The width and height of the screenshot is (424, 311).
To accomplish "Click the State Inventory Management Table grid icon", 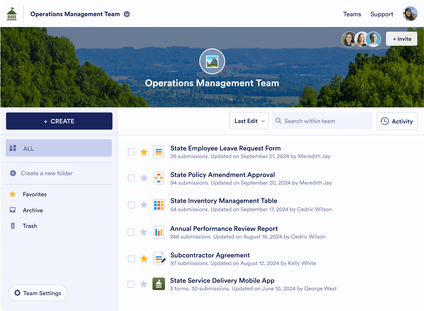I will tap(159, 205).
